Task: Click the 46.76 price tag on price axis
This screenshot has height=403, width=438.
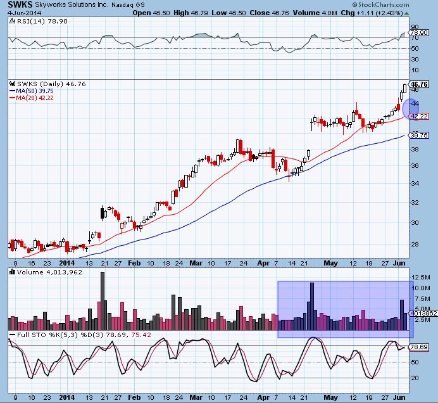Action: point(419,84)
